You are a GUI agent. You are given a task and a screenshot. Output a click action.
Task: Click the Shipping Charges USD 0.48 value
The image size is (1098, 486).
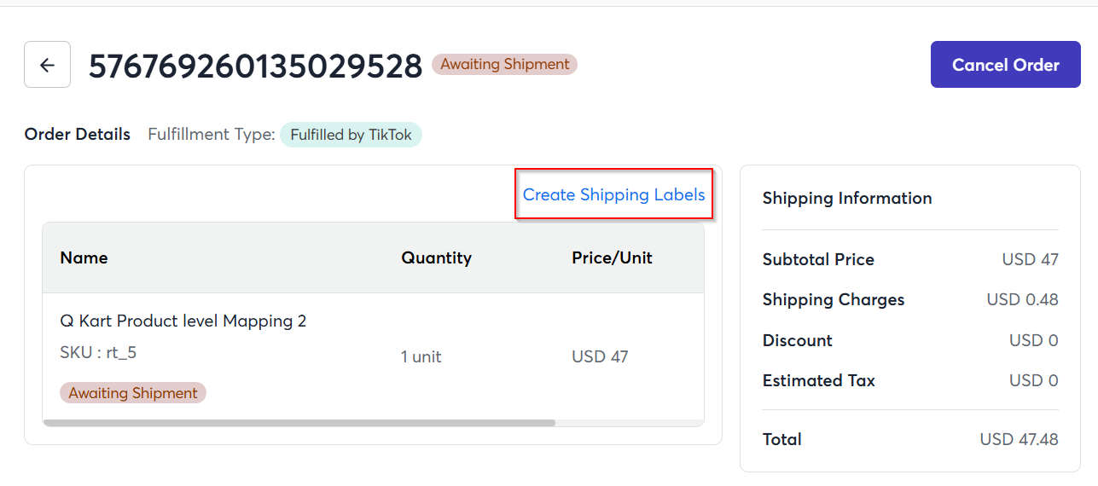tap(1022, 299)
